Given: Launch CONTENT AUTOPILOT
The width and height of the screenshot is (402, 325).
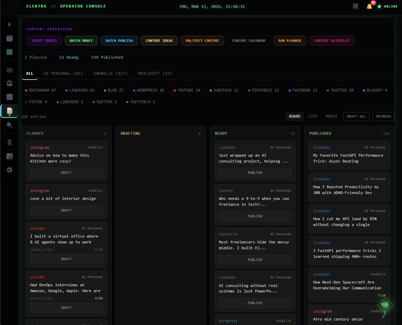Looking at the screenshot, I should [332, 40].
